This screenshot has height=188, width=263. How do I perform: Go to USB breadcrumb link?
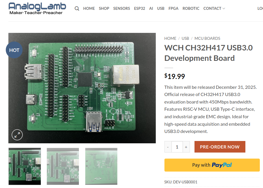[x=185, y=38]
